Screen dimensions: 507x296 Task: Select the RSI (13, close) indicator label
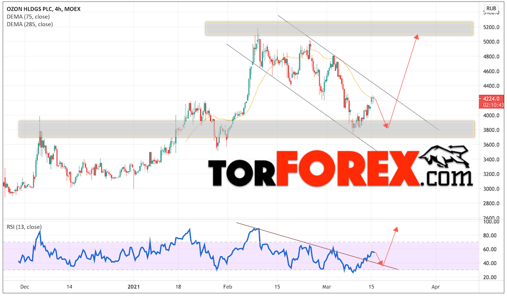click(24, 227)
